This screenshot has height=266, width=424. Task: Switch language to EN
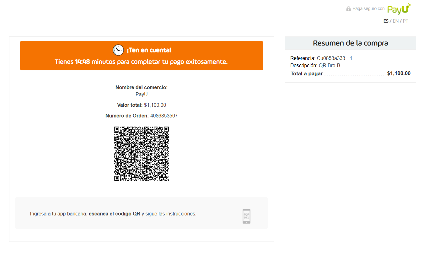(396, 21)
